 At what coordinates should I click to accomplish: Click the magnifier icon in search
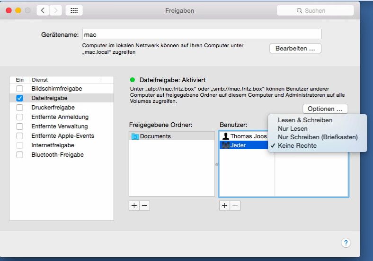coord(299,11)
